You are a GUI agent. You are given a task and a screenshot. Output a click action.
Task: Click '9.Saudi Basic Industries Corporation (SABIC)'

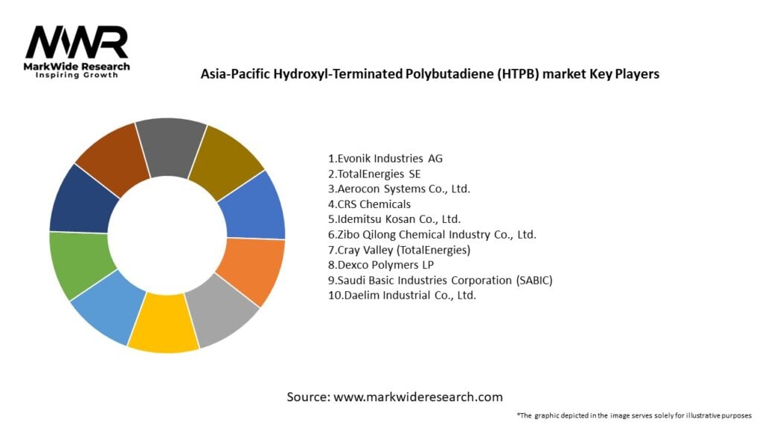coord(441,280)
